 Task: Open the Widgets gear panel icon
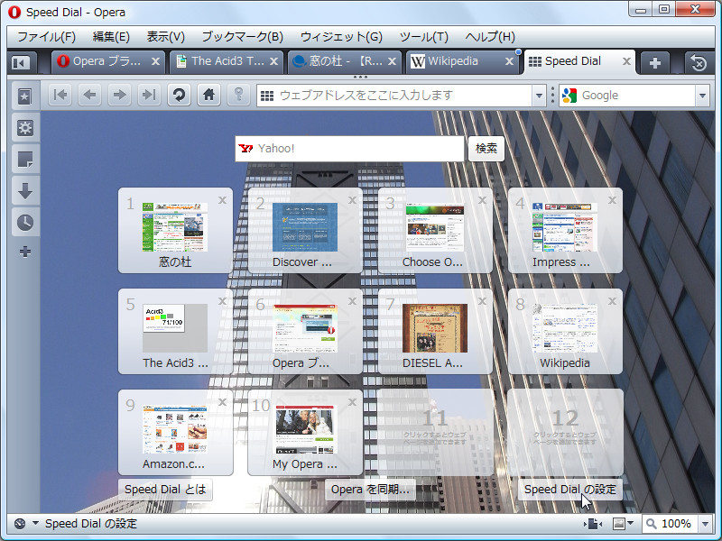25,128
